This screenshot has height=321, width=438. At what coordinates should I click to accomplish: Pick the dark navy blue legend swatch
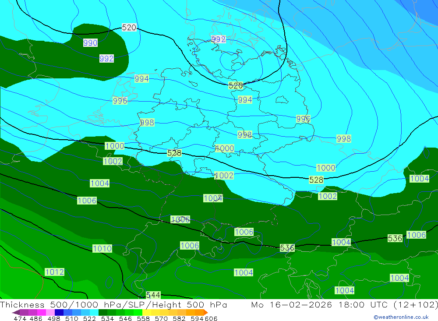point(59,312)
